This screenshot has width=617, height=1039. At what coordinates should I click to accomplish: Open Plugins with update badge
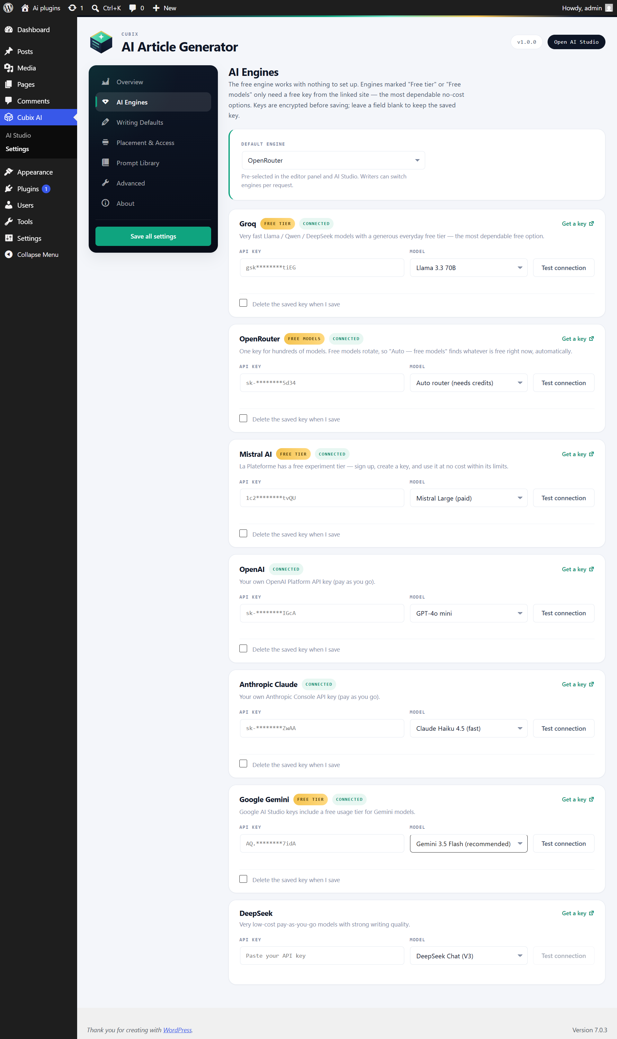(38, 189)
